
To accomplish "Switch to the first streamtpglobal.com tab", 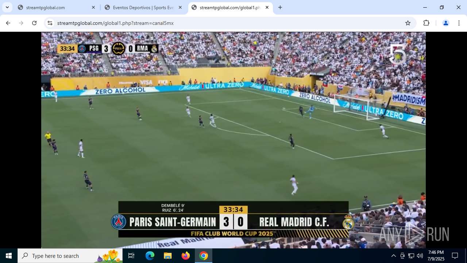I will coord(57,7).
